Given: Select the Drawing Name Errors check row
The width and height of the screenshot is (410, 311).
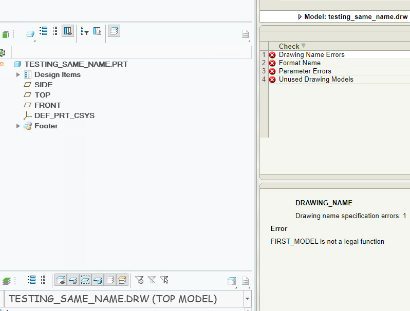Looking at the screenshot, I should 311,54.
